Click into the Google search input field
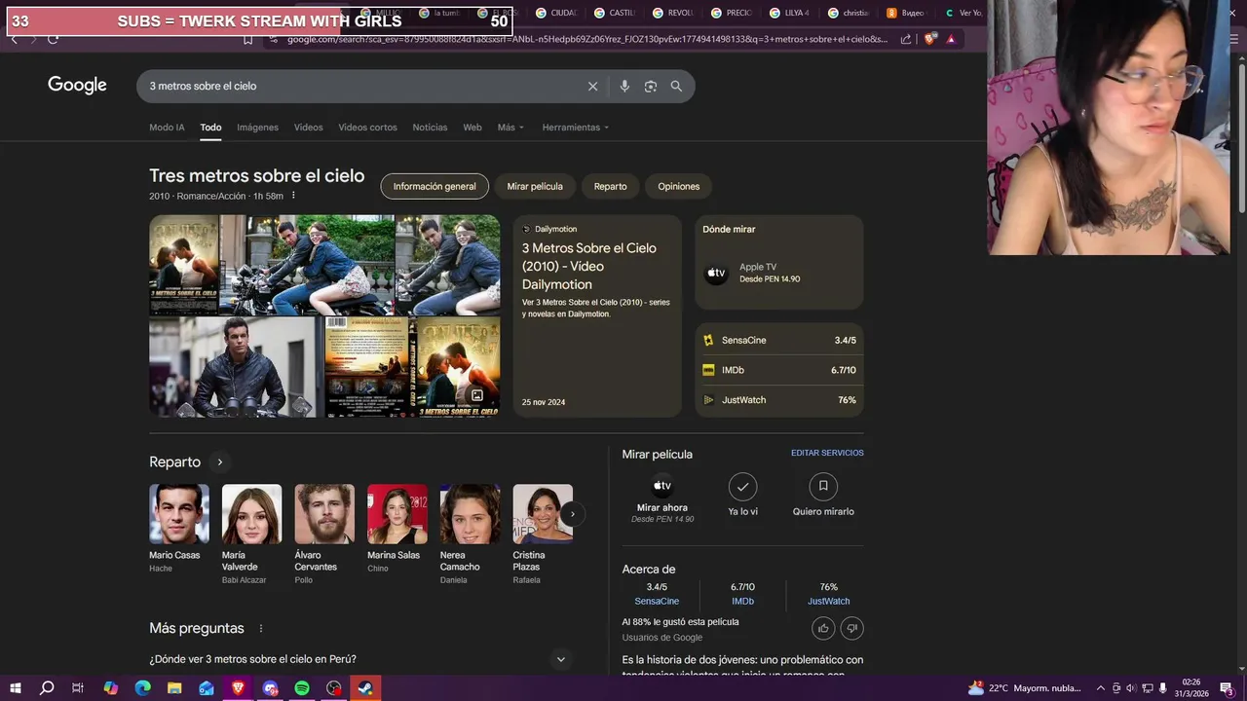This screenshot has height=701, width=1247. [360, 87]
